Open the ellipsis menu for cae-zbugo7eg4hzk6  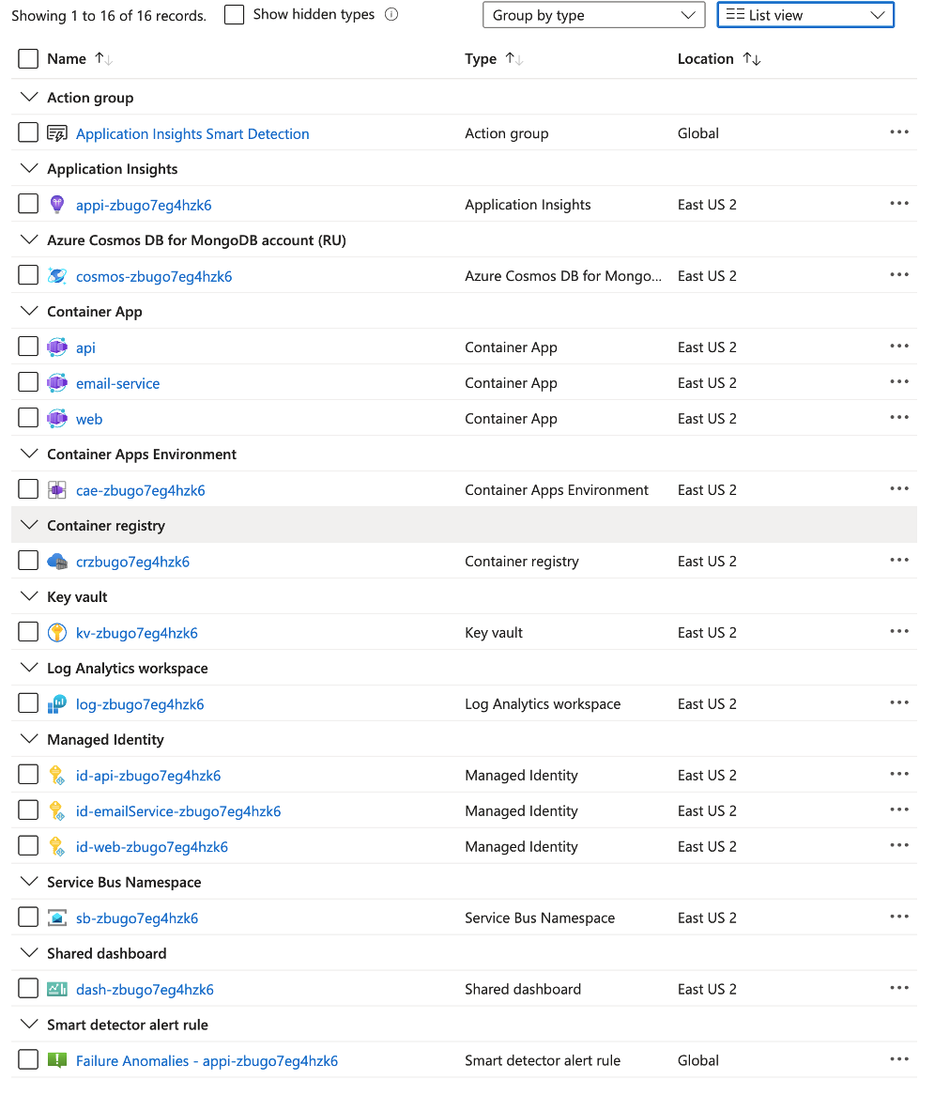(x=898, y=489)
